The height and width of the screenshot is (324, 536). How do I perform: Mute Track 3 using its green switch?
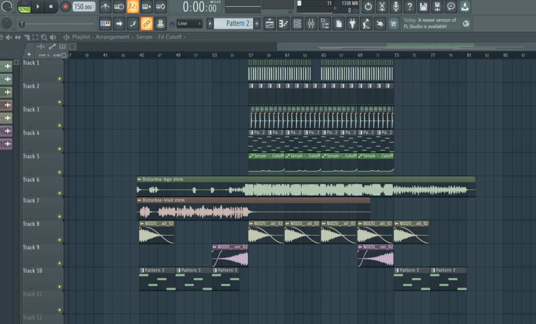tap(60, 126)
